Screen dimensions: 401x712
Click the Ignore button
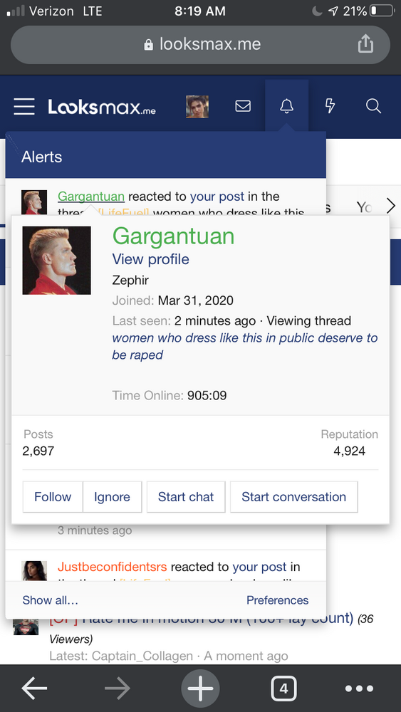pyautogui.click(x=112, y=497)
